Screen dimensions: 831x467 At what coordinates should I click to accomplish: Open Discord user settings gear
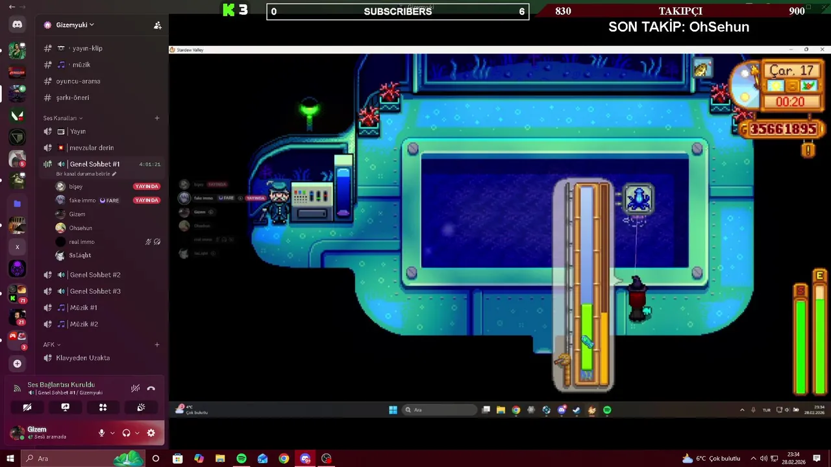[151, 433]
